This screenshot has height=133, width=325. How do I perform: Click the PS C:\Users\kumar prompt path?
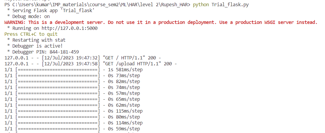(97, 5)
